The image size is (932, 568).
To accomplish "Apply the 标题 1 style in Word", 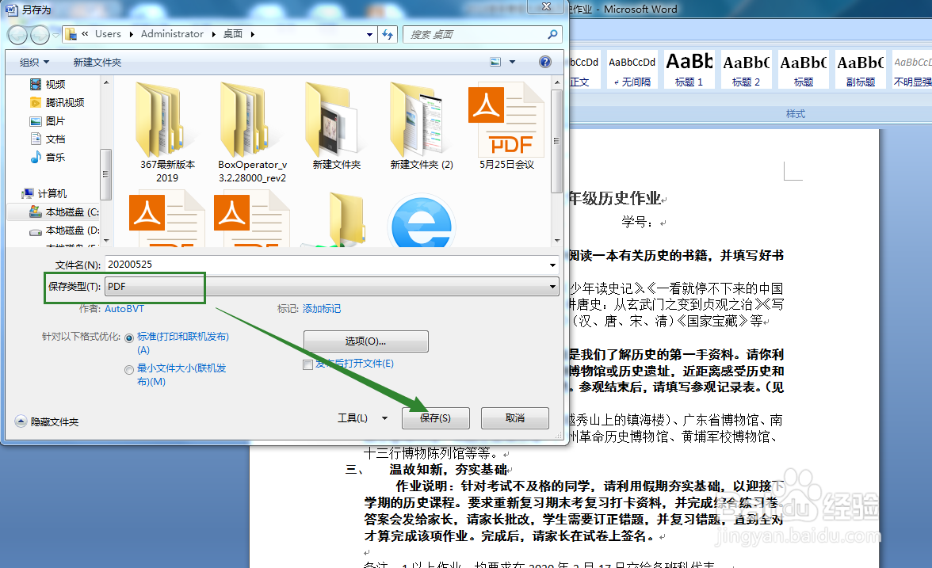I will tap(689, 70).
